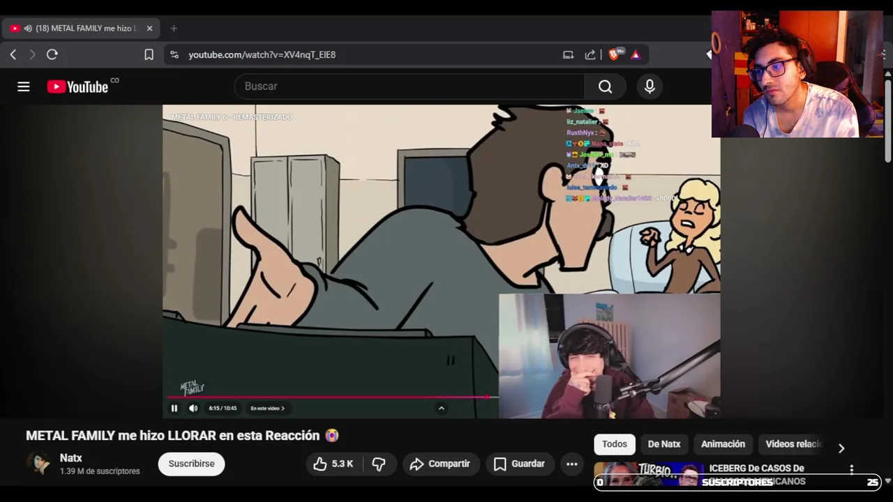
Task: Select the Animación filter chip
Action: 723,444
